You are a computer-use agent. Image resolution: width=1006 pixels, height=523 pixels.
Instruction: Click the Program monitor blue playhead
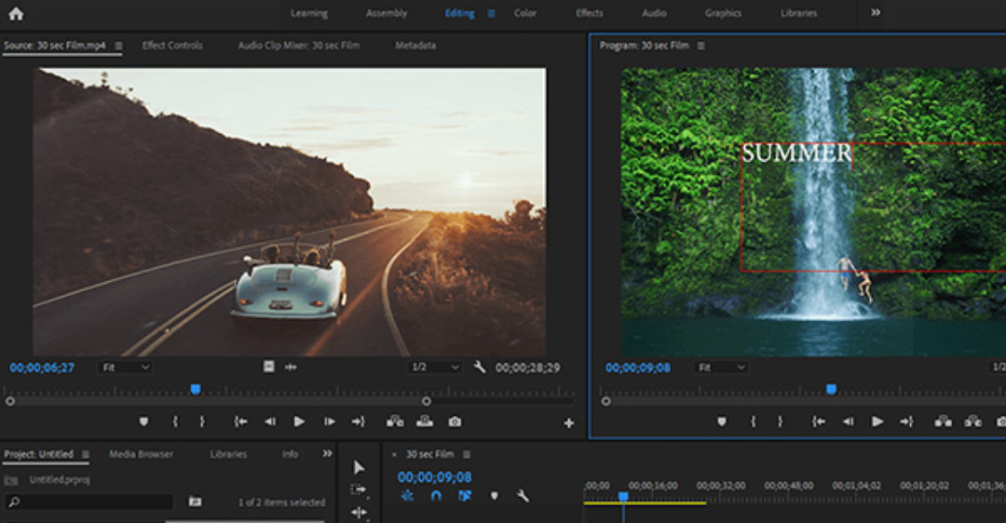click(832, 389)
